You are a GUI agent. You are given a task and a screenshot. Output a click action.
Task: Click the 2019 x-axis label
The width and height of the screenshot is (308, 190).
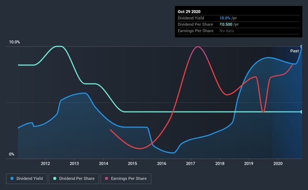pos(249,163)
